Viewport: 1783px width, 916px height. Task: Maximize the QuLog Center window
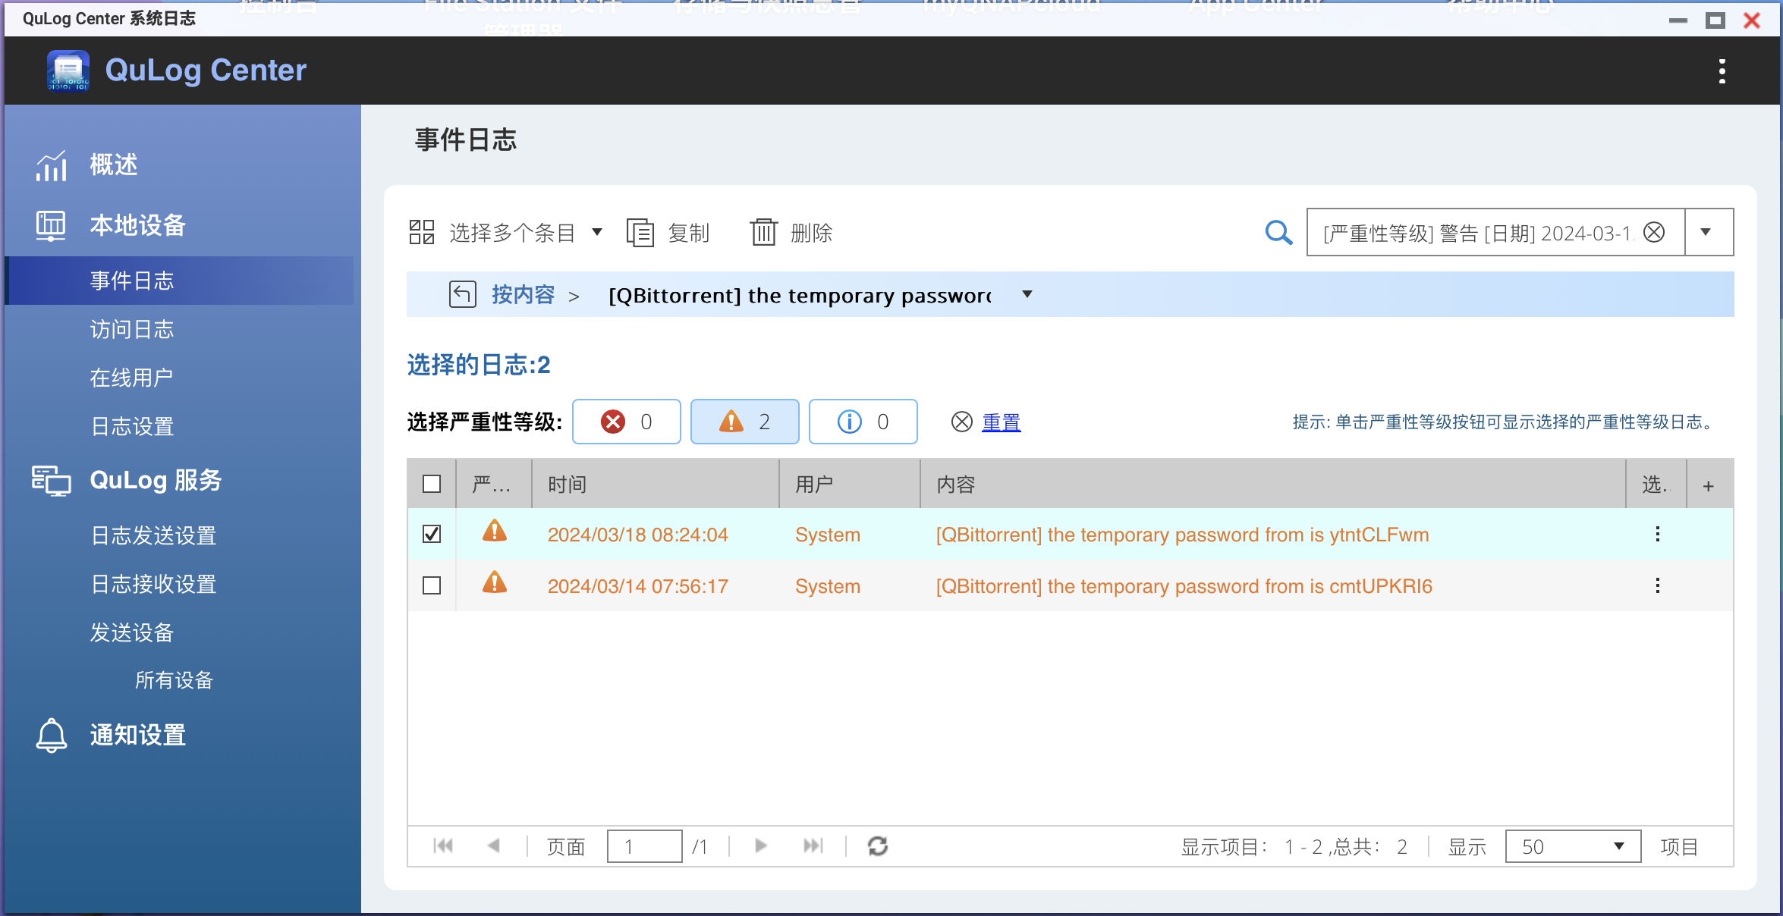1715,20
